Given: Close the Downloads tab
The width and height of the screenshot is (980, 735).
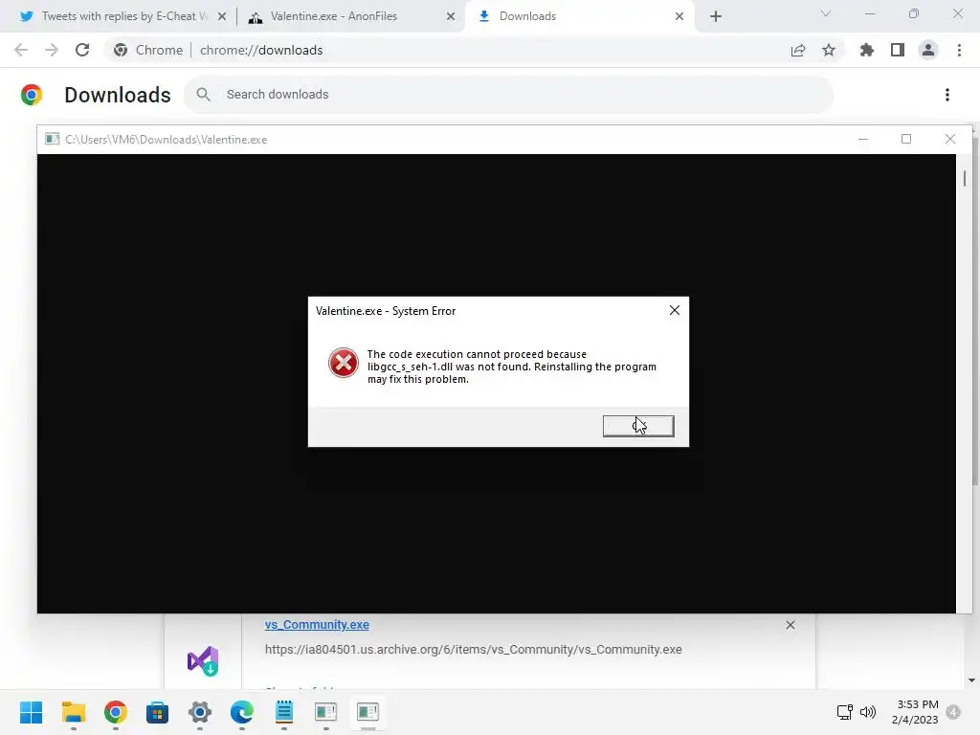Looking at the screenshot, I should click(x=679, y=16).
